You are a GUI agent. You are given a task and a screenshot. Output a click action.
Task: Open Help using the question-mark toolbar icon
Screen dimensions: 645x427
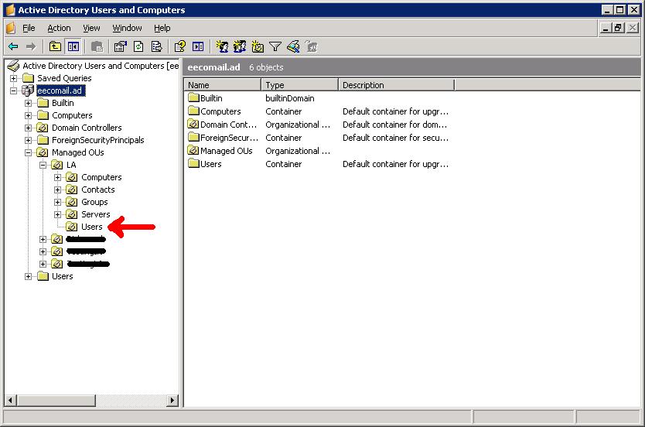pos(179,47)
